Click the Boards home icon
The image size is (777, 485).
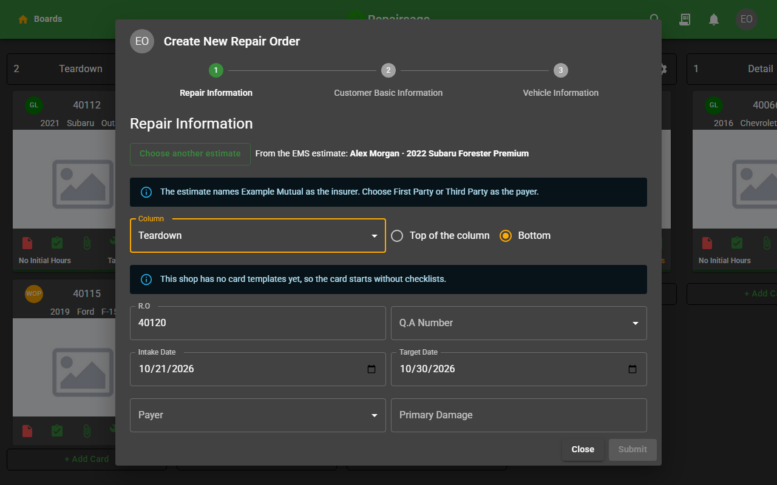tap(23, 19)
